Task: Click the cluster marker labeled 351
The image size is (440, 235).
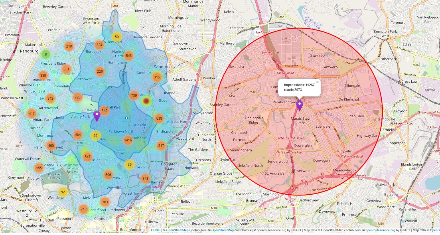Action: [x=66, y=69]
